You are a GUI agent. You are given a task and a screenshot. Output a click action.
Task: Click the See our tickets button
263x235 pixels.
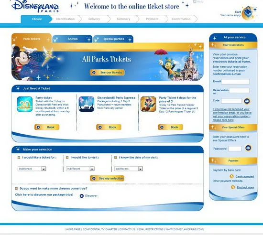pyautogui.click(x=107, y=72)
